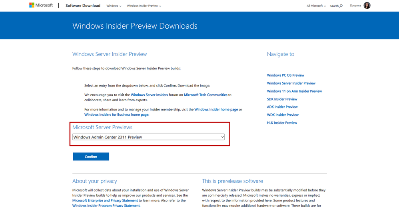Open Windows Insiders for Business home page

tap(117, 114)
